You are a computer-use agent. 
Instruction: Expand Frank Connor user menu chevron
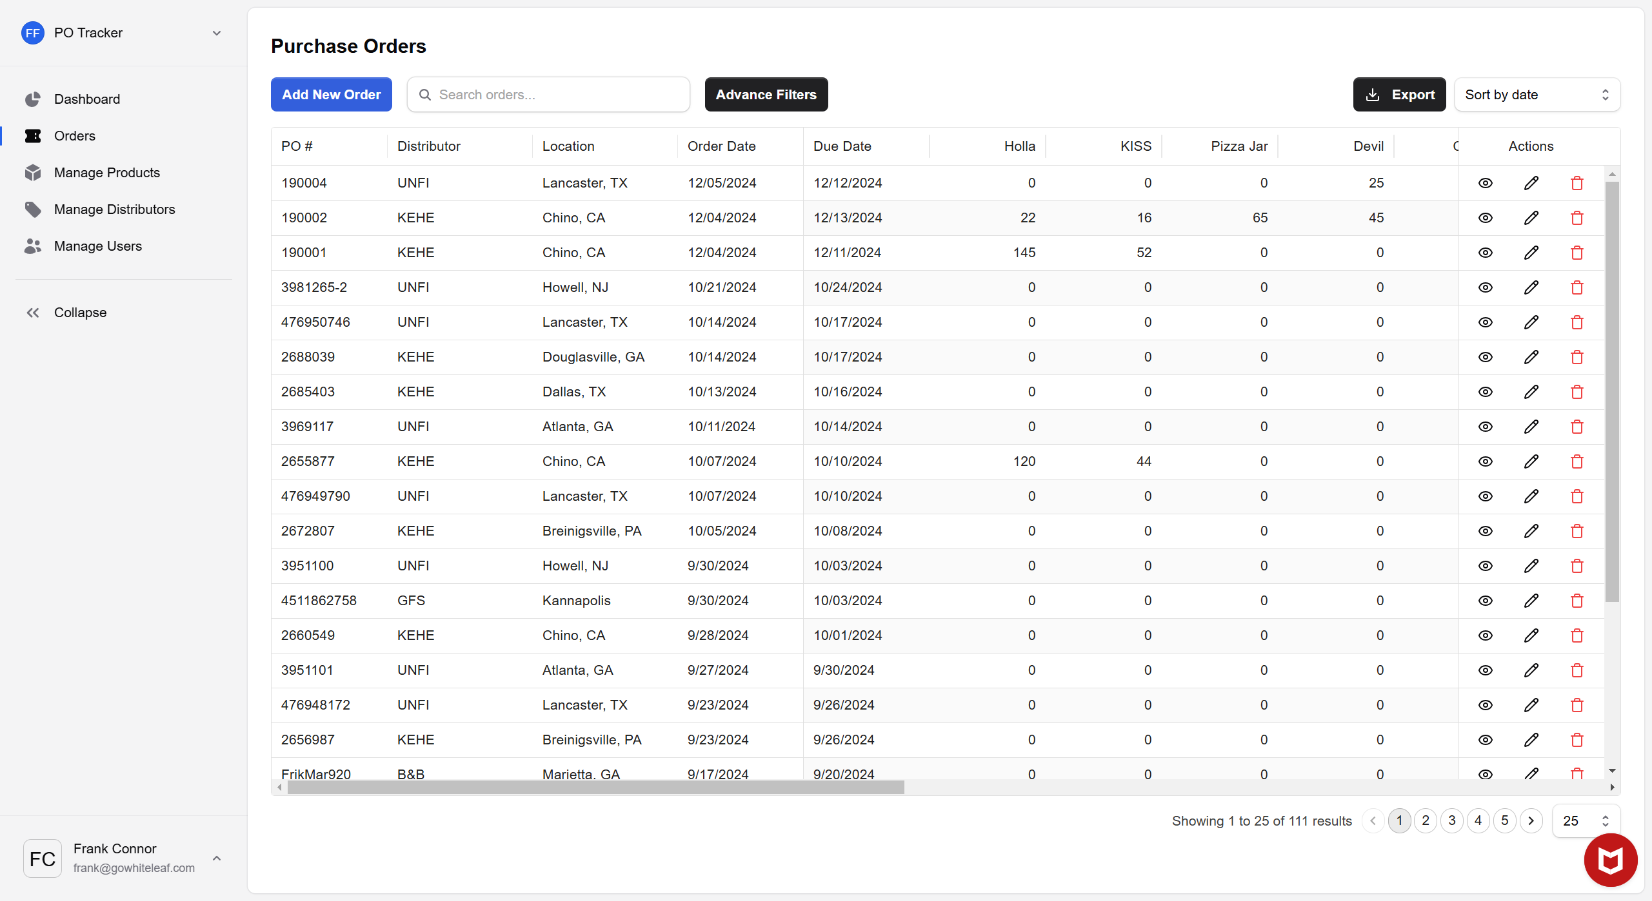tap(217, 858)
